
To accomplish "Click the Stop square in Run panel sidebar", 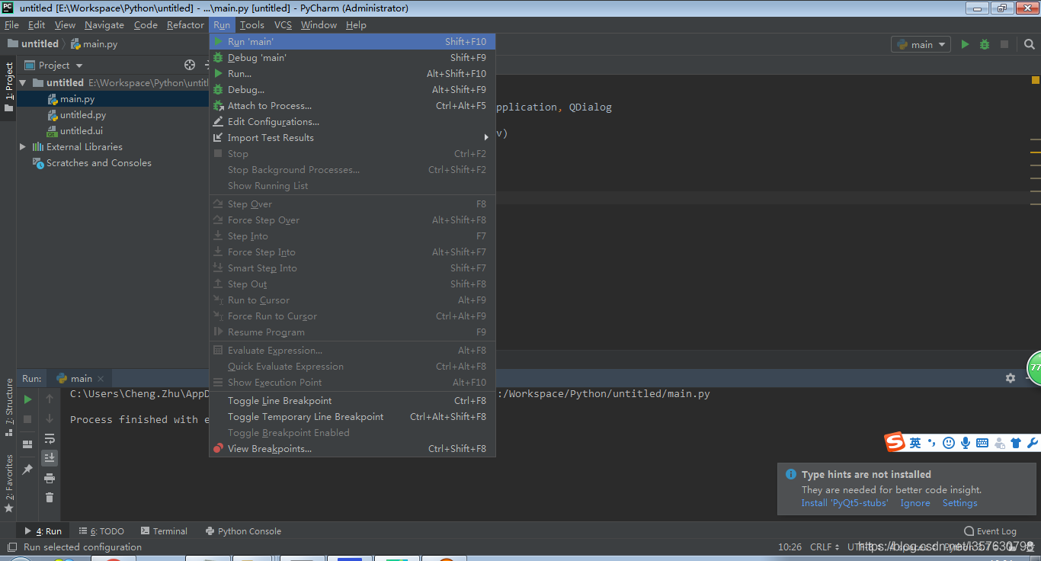I will point(27,419).
